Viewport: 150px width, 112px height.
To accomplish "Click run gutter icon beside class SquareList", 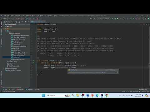I will click(x=34, y=60).
